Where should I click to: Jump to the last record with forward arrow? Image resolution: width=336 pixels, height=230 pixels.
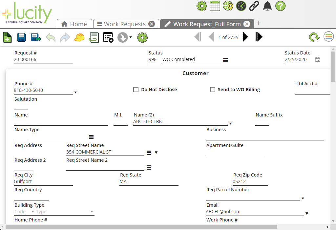(259, 37)
